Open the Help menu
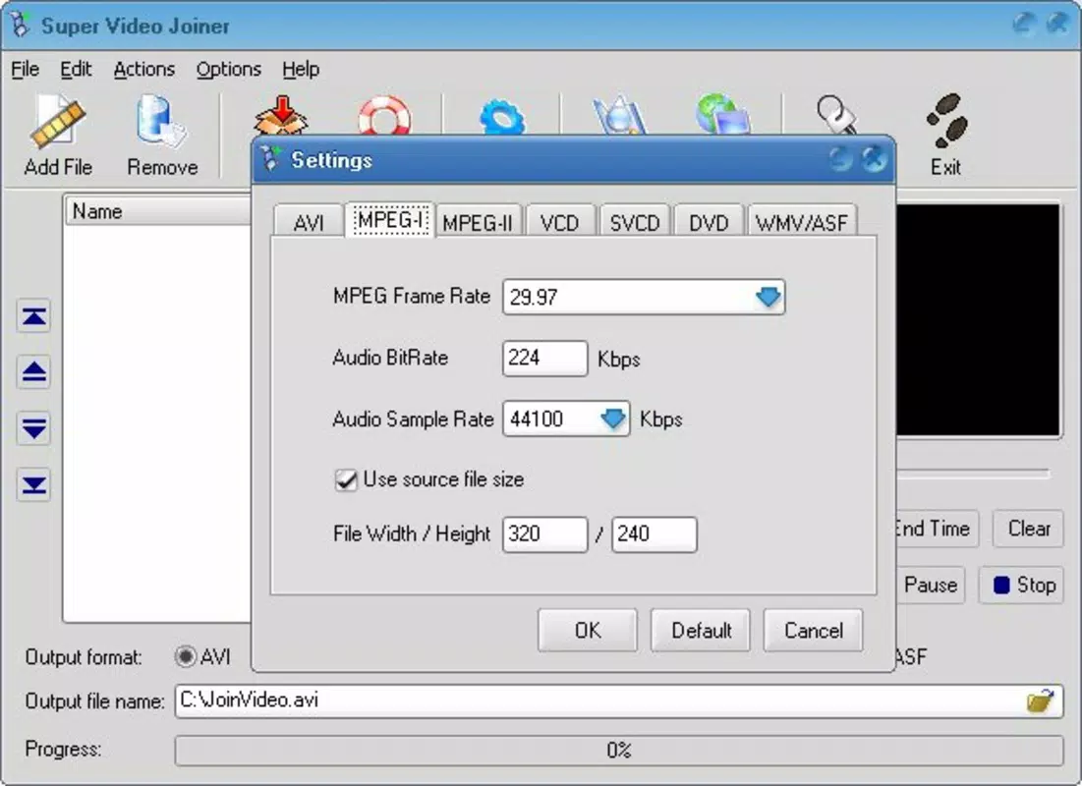Viewport: 1082px width, 786px height. (x=301, y=70)
